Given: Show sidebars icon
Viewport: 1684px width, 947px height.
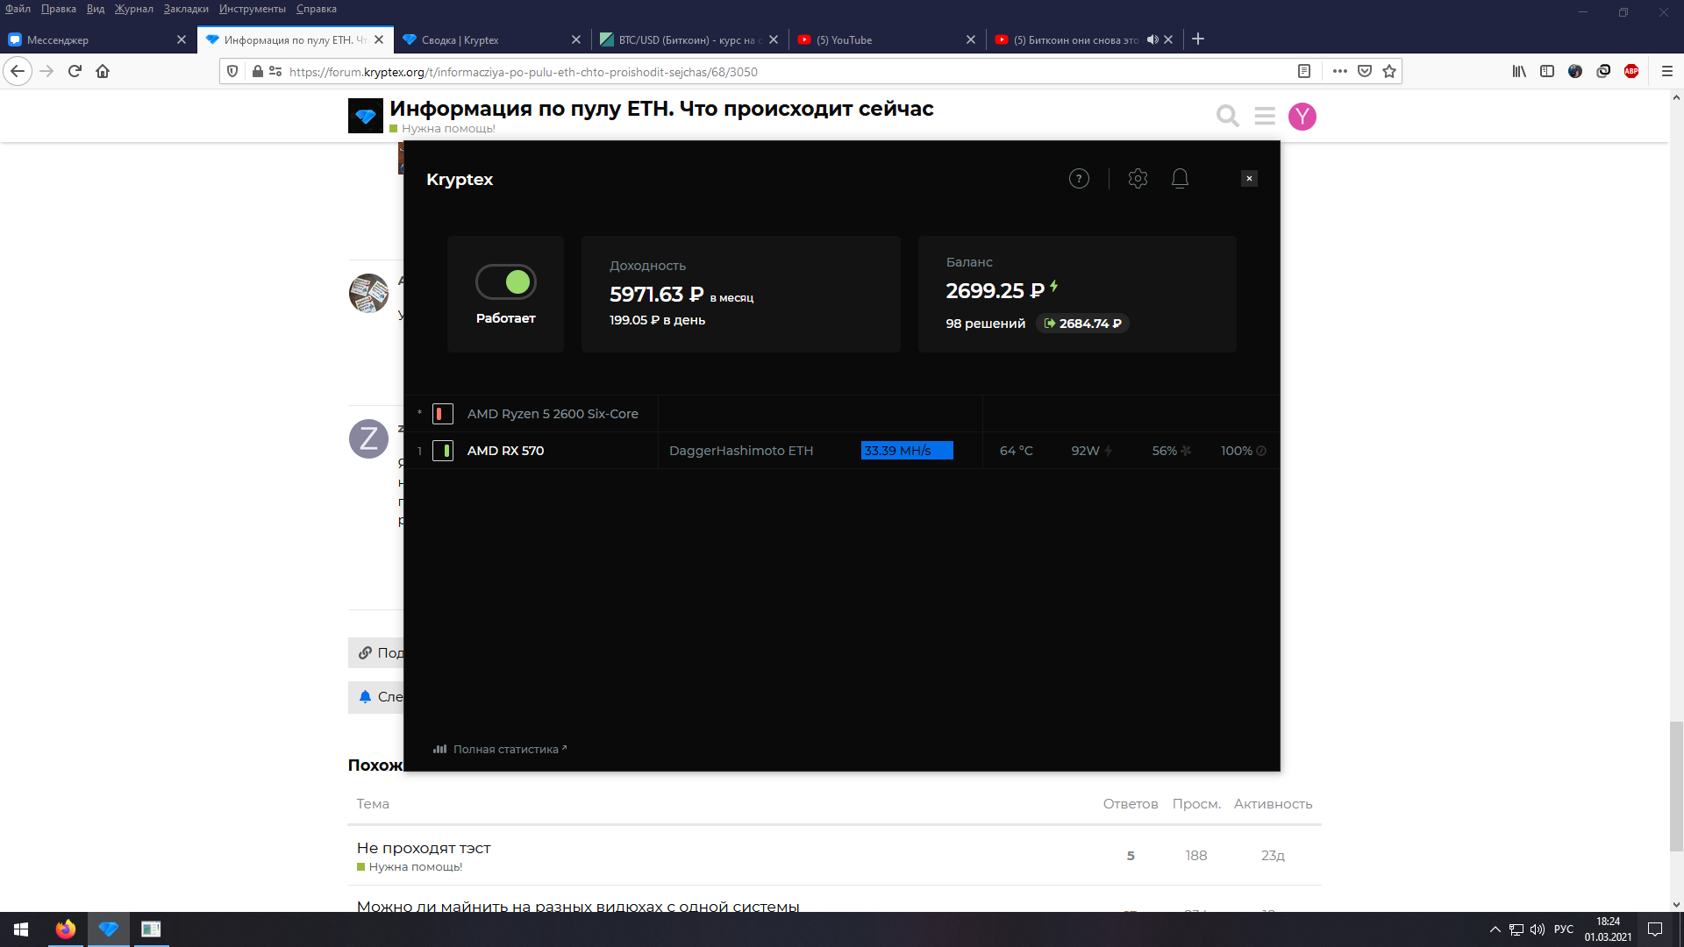Looking at the screenshot, I should 1547,72.
